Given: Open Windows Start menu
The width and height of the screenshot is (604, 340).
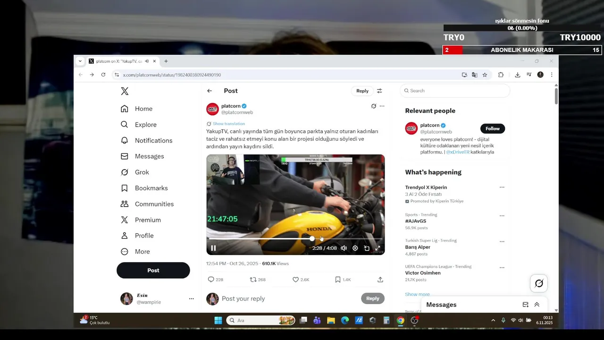Looking at the screenshot, I should 218,321.
